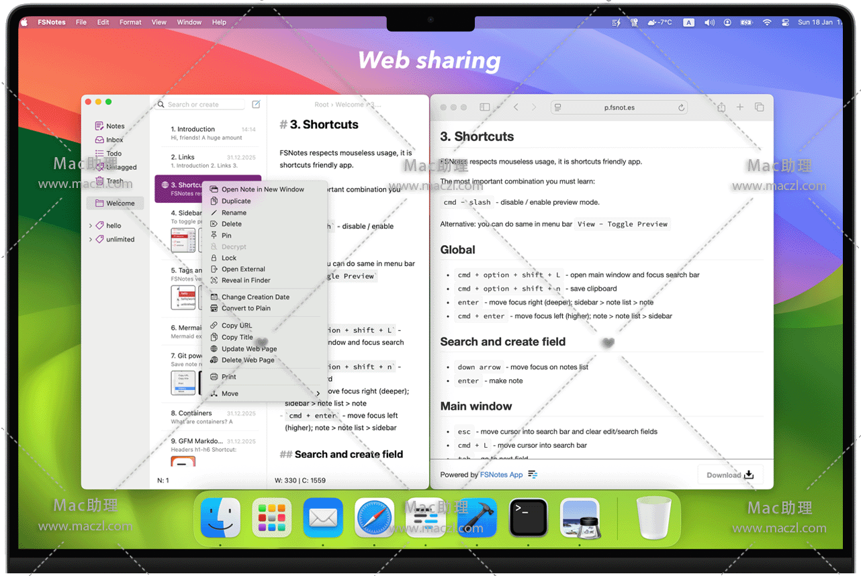Reload the p.fsnot.es page

pos(681,107)
